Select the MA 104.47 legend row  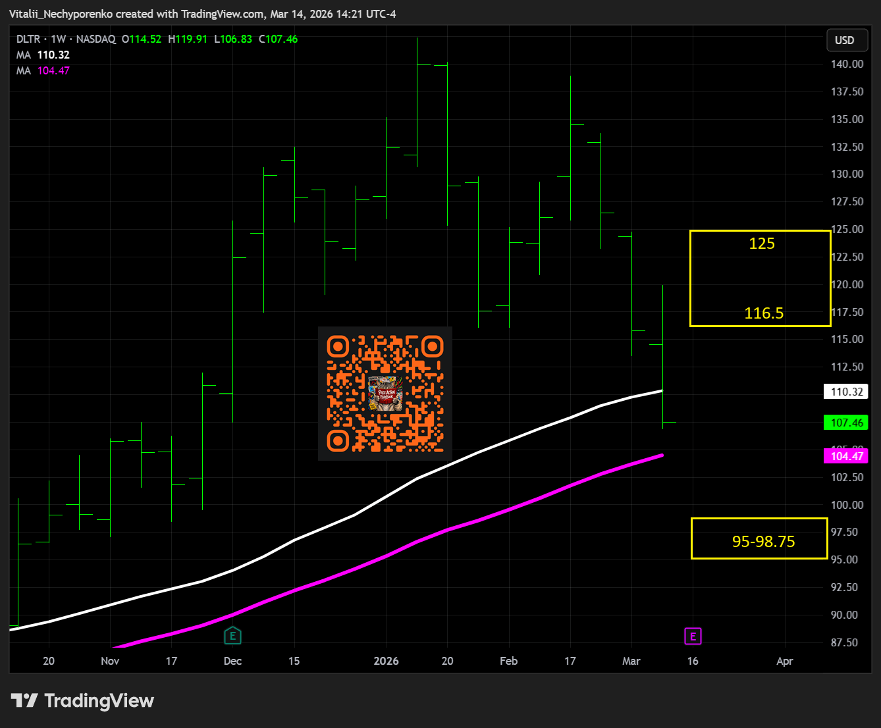(43, 70)
